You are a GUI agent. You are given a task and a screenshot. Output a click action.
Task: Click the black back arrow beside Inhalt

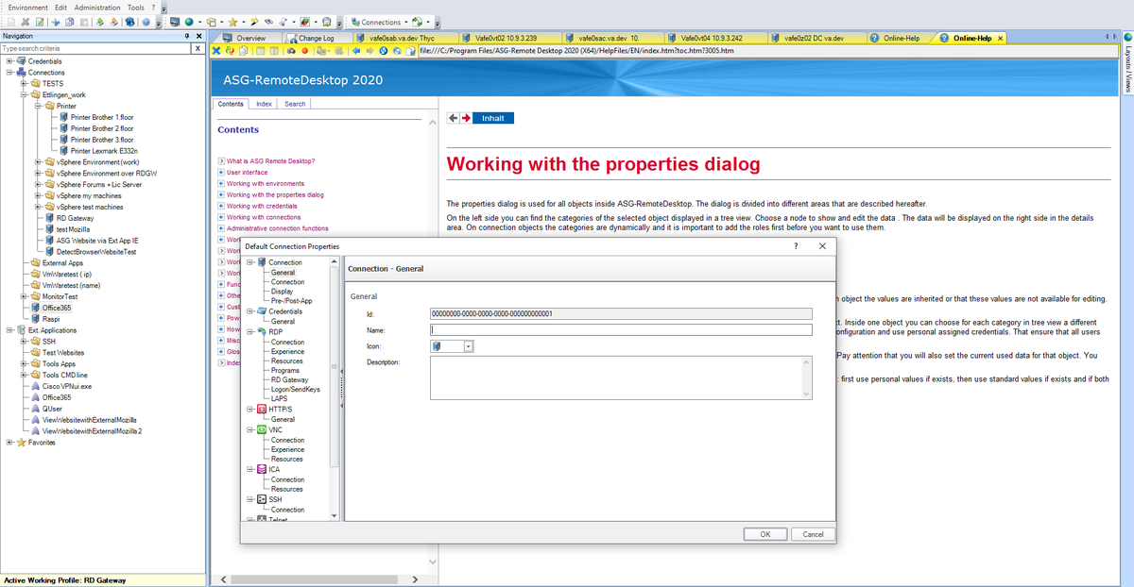[453, 118]
